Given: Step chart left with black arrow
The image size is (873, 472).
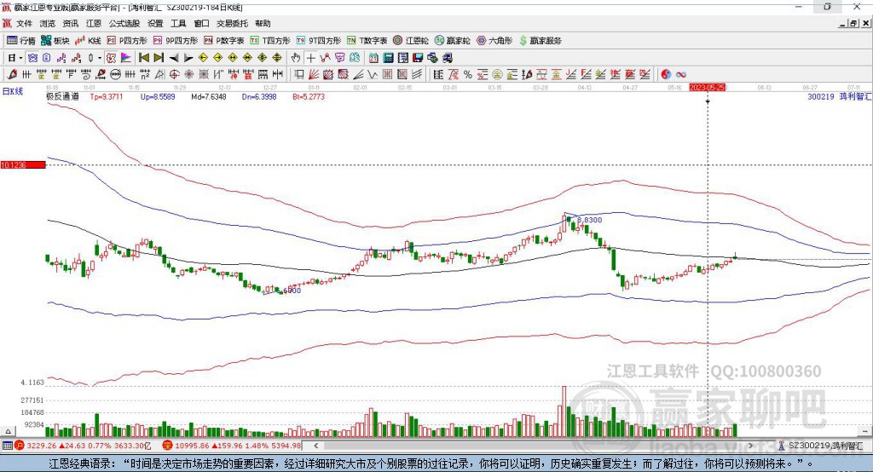Looking at the screenshot, I should pyautogui.click(x=174, y=58).
